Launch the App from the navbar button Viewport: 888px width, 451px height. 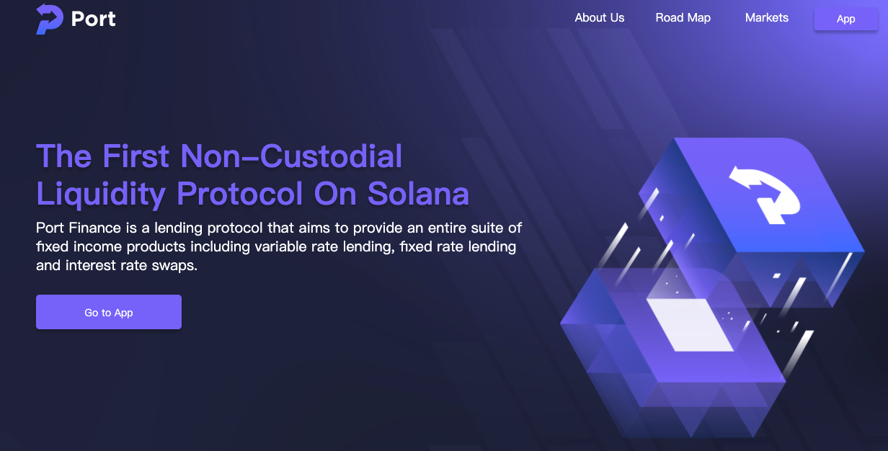(x=845, y=19)
